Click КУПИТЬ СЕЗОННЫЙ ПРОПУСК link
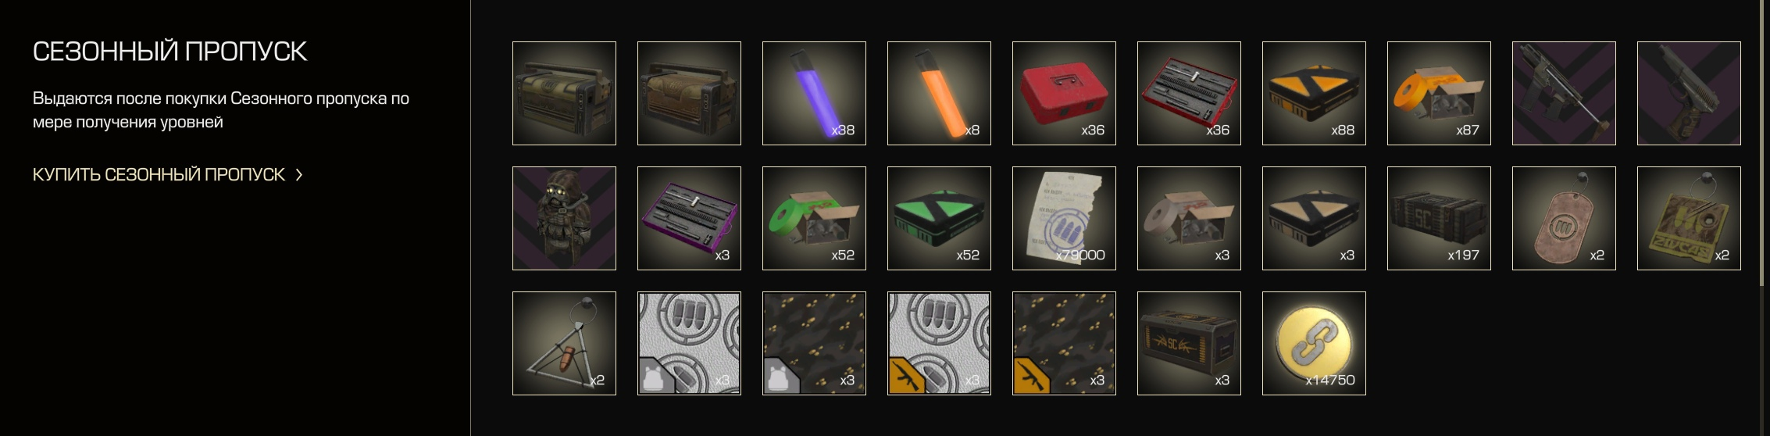The height and width of the screenshot is (436, 1770). [x=159, y=174]
